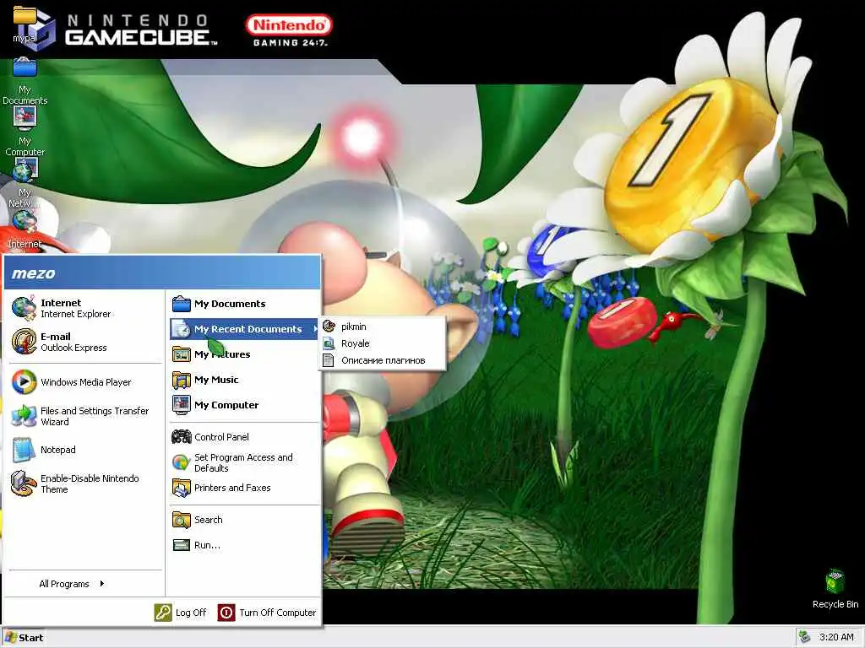Screen dimensions: 865x648
Task: Click the Log Off key icon
Action: click(163, 613)
